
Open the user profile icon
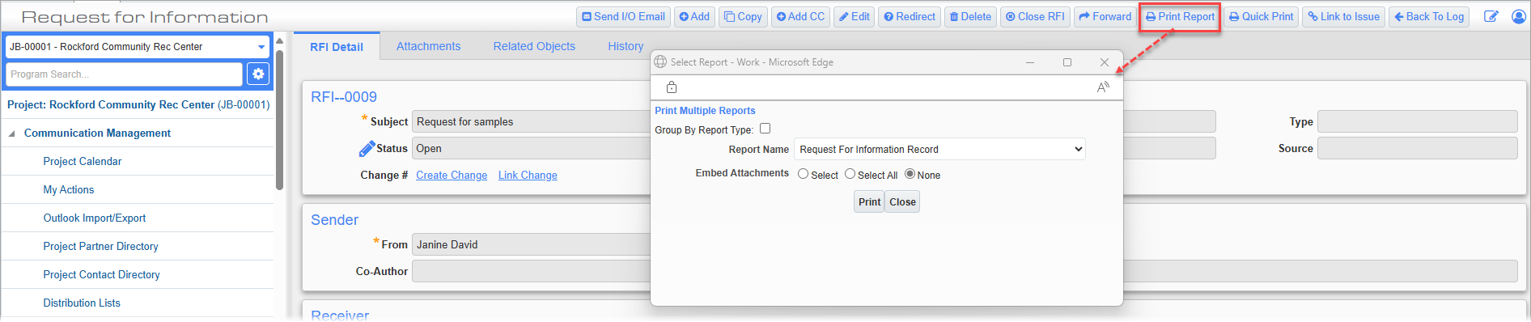1519,16
